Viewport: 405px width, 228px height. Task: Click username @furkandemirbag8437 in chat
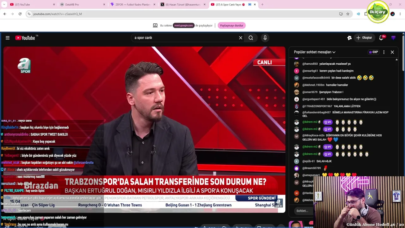[x=316, y=112]
